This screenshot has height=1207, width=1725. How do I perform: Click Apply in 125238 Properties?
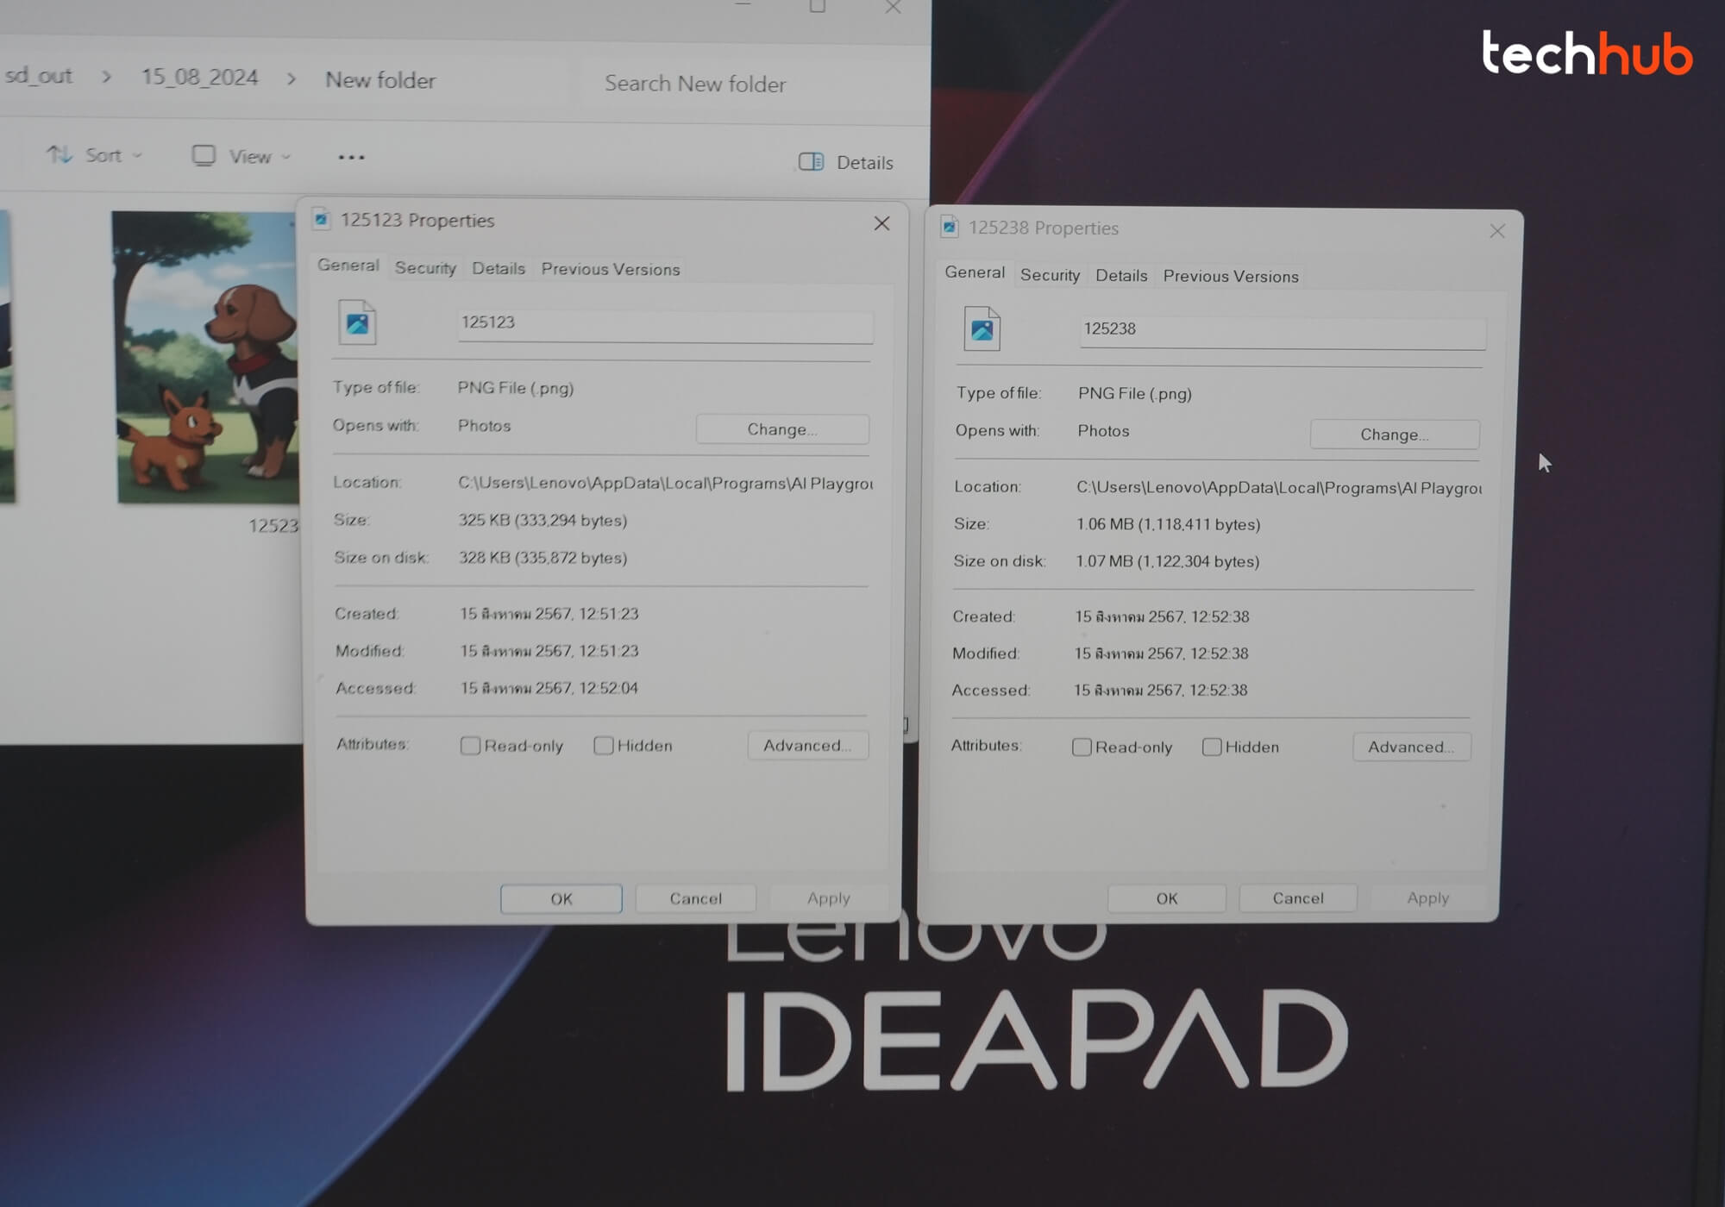(1428, 898)
